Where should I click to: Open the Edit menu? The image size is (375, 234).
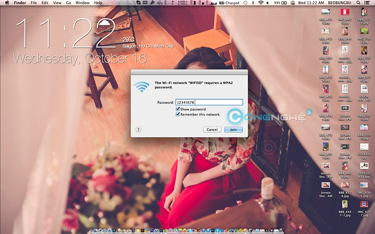(45, 3)
